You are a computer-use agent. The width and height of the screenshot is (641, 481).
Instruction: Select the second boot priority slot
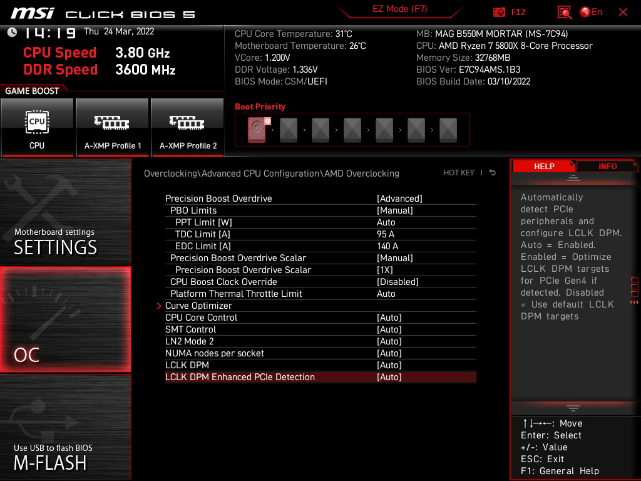tap(289, 130)
